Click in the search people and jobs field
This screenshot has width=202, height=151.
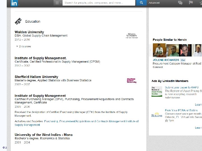point(99,3)
